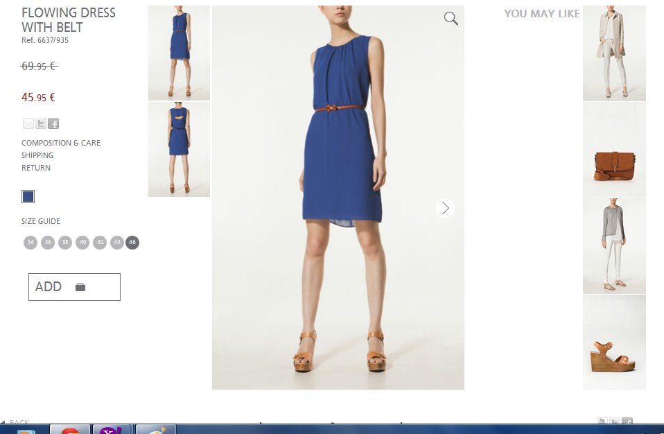Select size 42
The width and height of the screenshot is (664, 434).
(100, 243)
